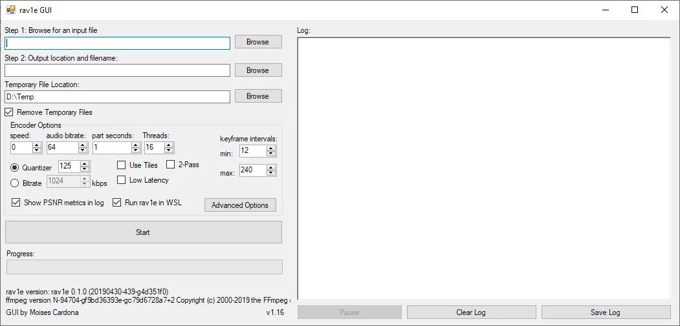
Task: Click the rav1e version text line
Action: [x=87, y=291]
